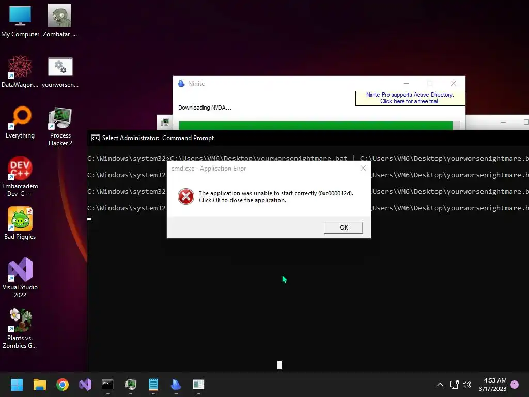Switch to Notepad taskbar button
529x397 pixels.
click(153, 385)
